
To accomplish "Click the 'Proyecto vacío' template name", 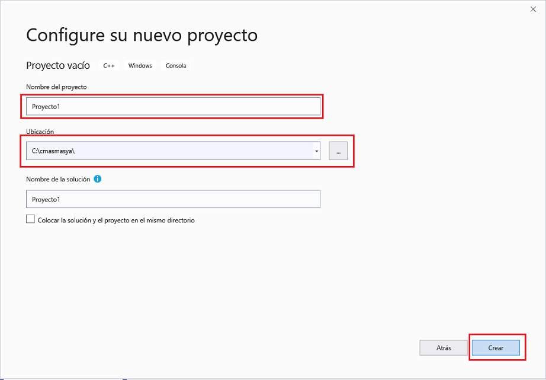I will pyautogui.click(x=58, y=66).
